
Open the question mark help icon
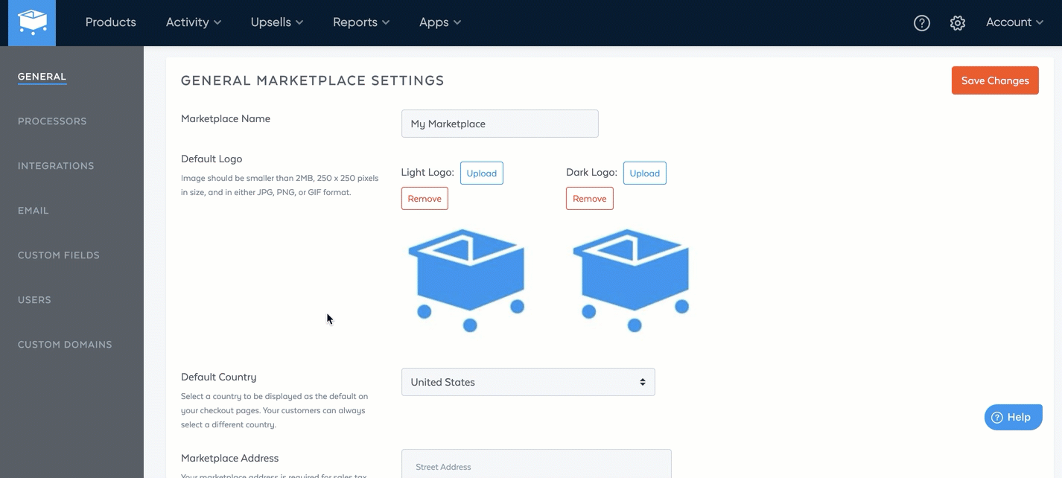coord(921,22)
